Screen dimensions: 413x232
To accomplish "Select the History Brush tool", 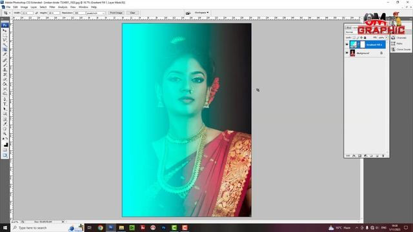I will (5, 75).
